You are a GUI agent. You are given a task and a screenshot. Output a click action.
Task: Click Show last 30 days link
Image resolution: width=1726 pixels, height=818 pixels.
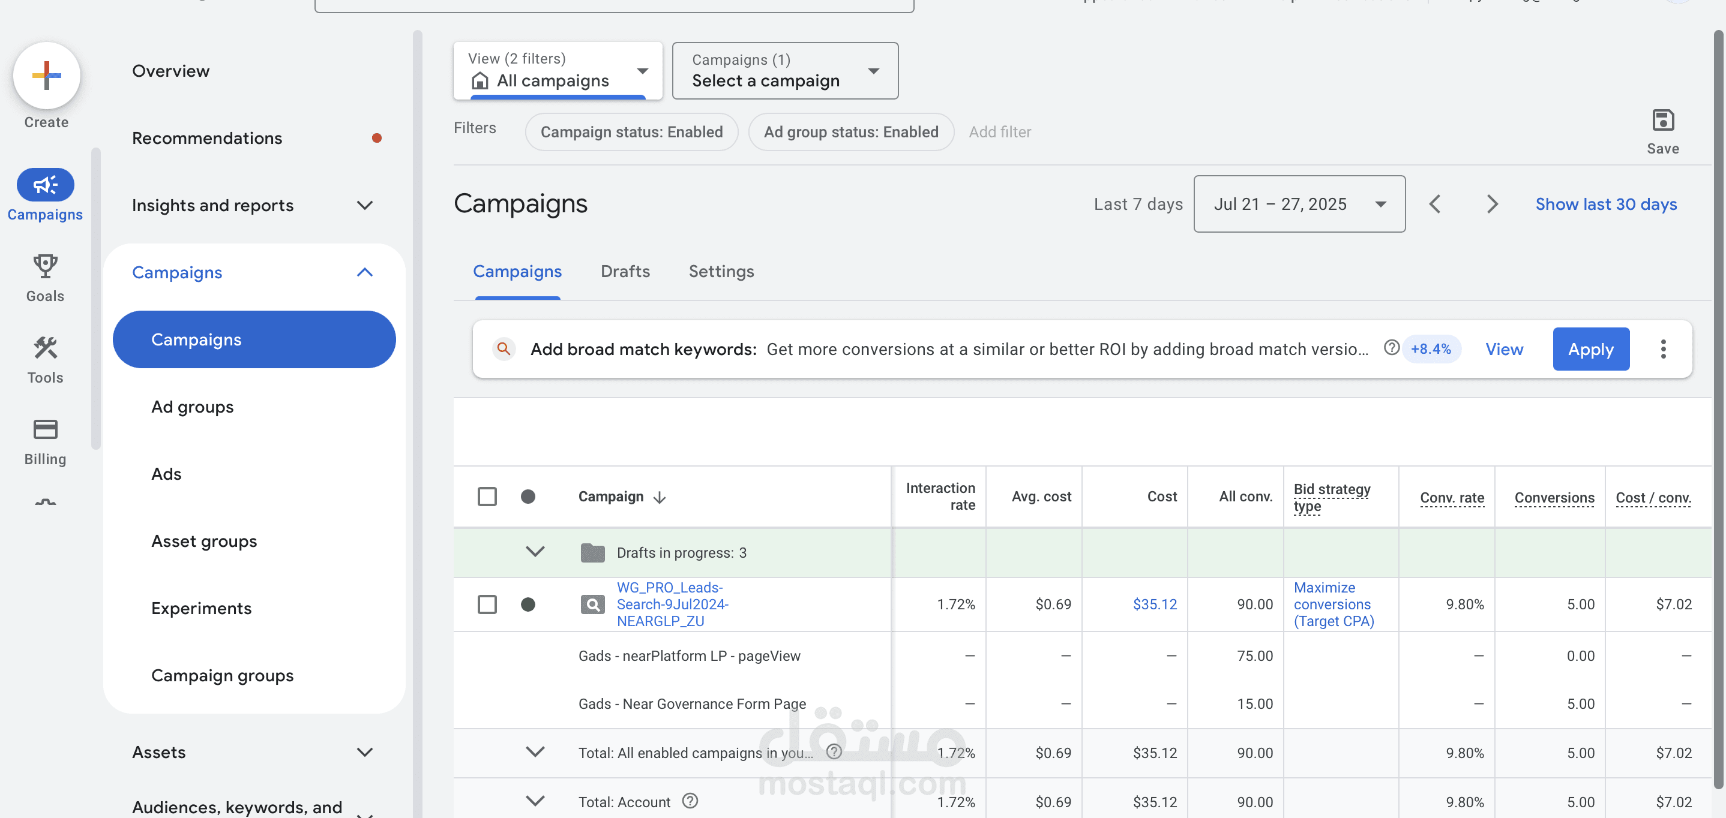(1605, 204)
